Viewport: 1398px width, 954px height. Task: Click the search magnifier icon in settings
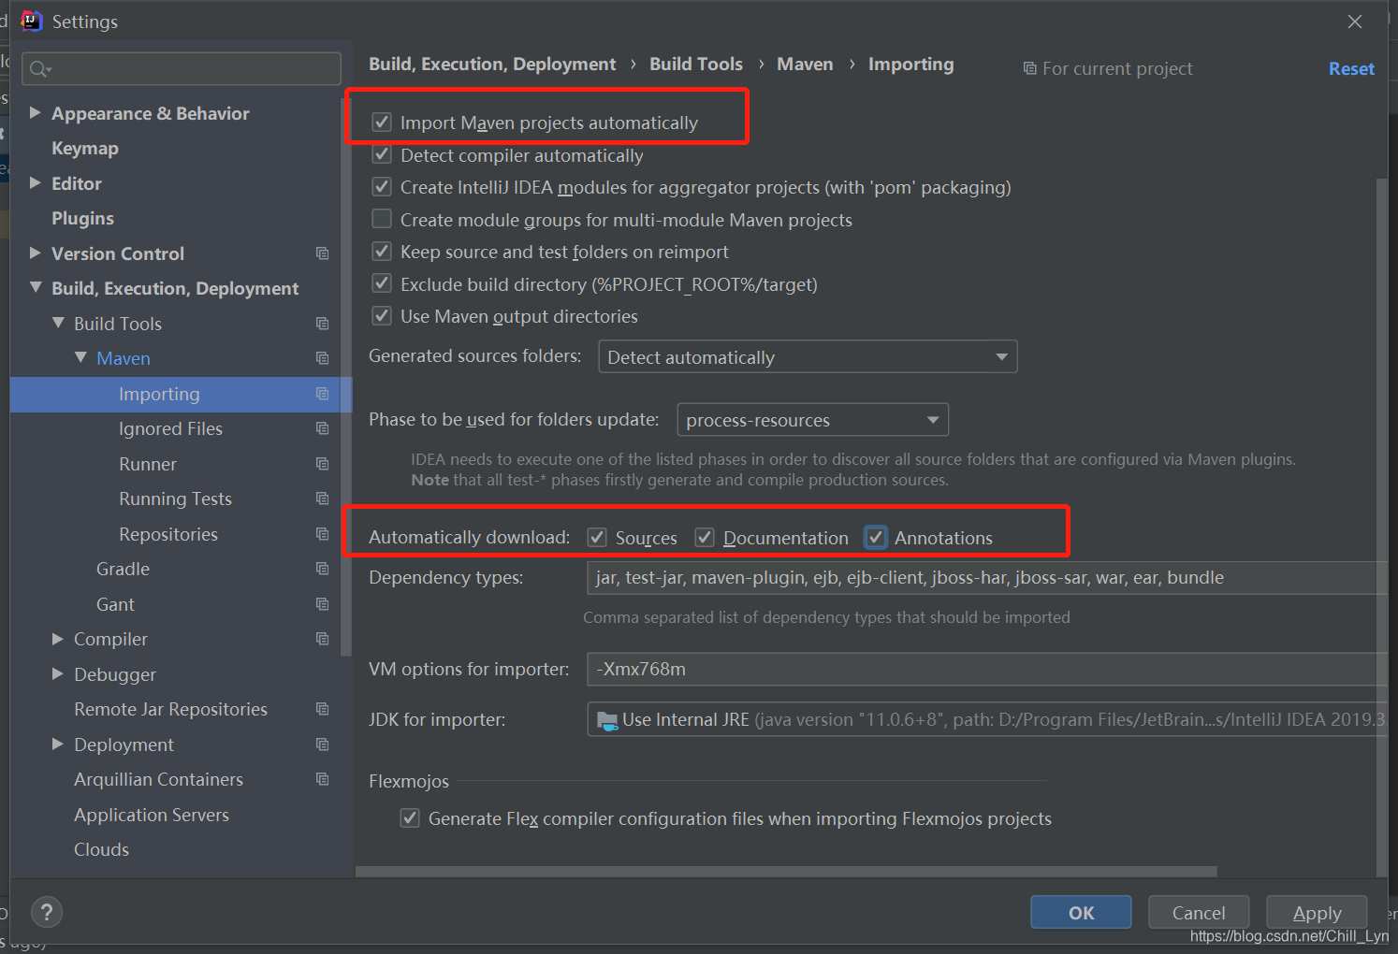(x=40, y=68)
